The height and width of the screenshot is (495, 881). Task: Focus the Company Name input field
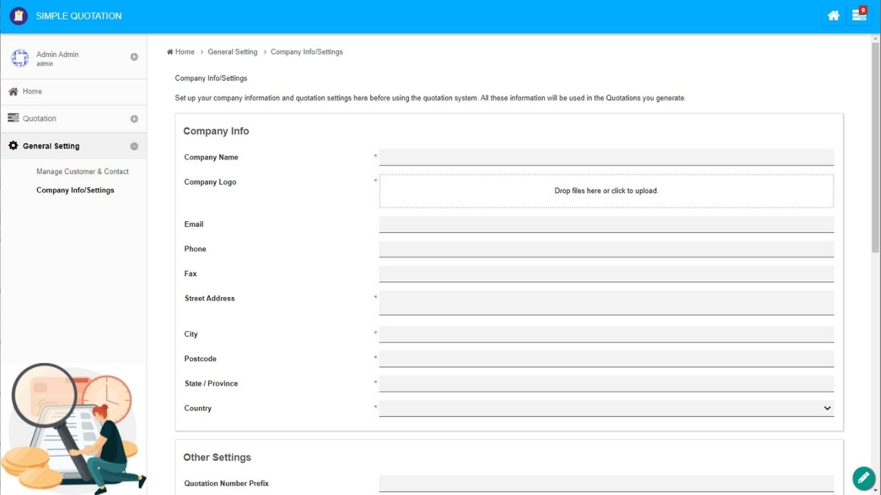pos(606,157)
